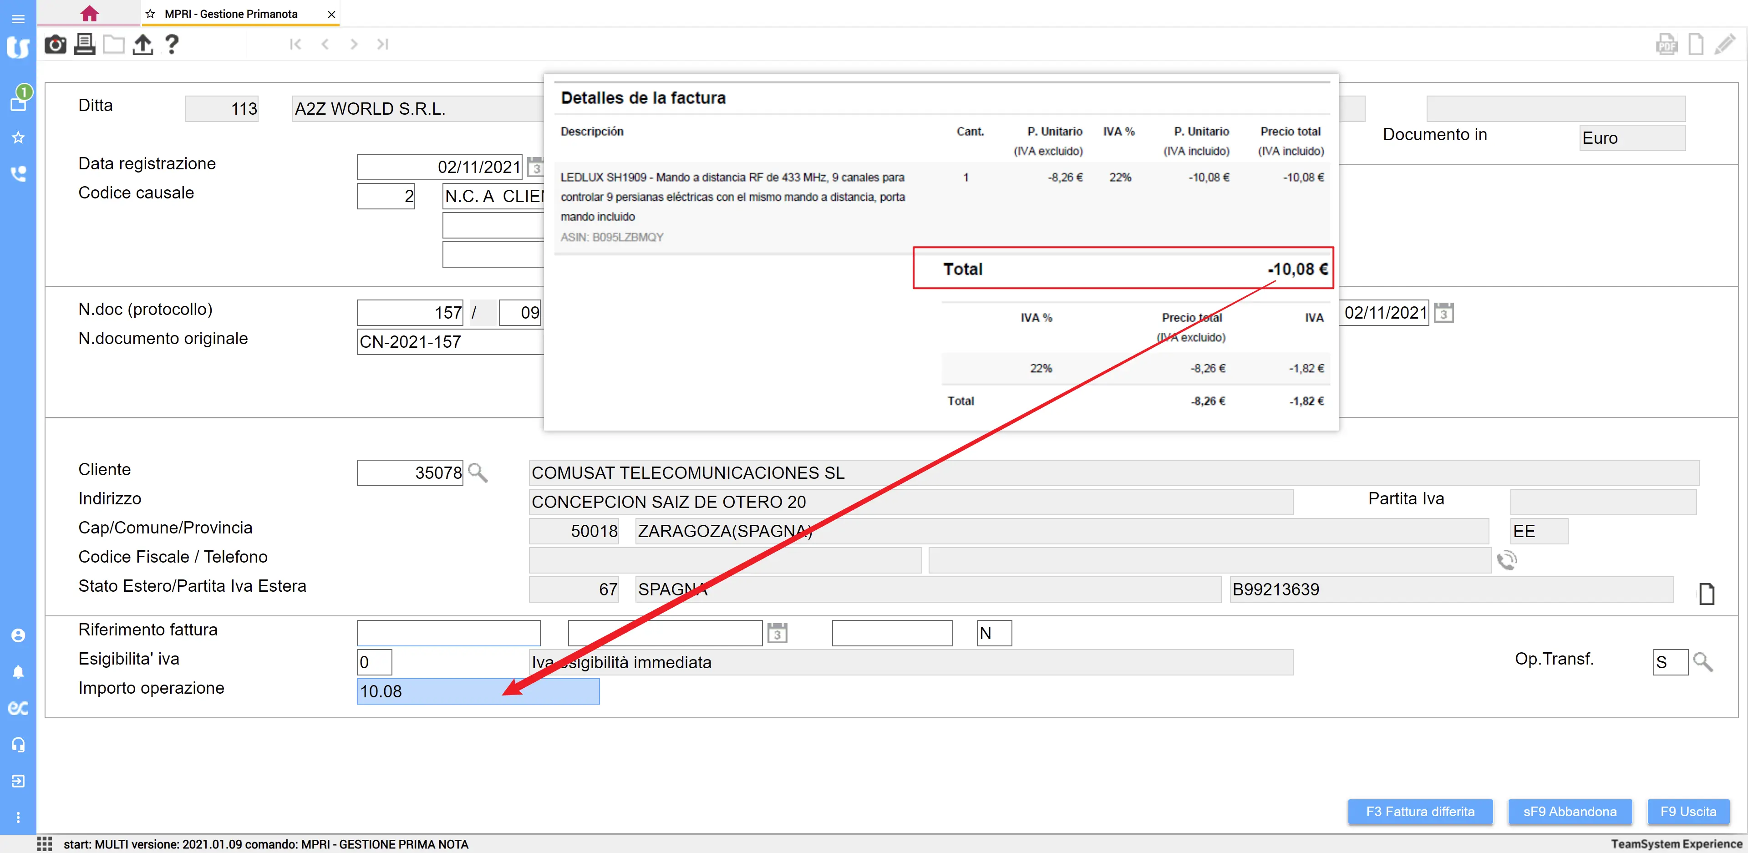
Task: Click magnifier search icon next to Cliente code
Action: (478, 472)
